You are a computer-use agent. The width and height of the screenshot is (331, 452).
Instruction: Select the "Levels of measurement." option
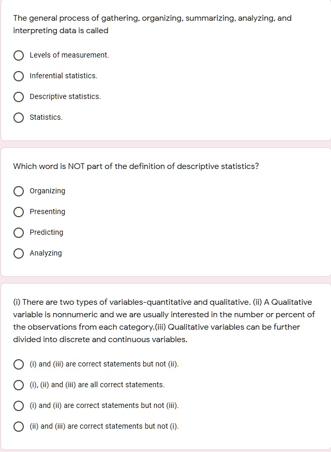(19, 55)
